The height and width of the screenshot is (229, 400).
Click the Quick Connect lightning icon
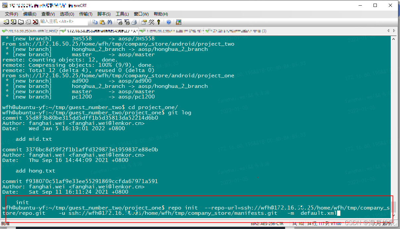click(14, 22)
